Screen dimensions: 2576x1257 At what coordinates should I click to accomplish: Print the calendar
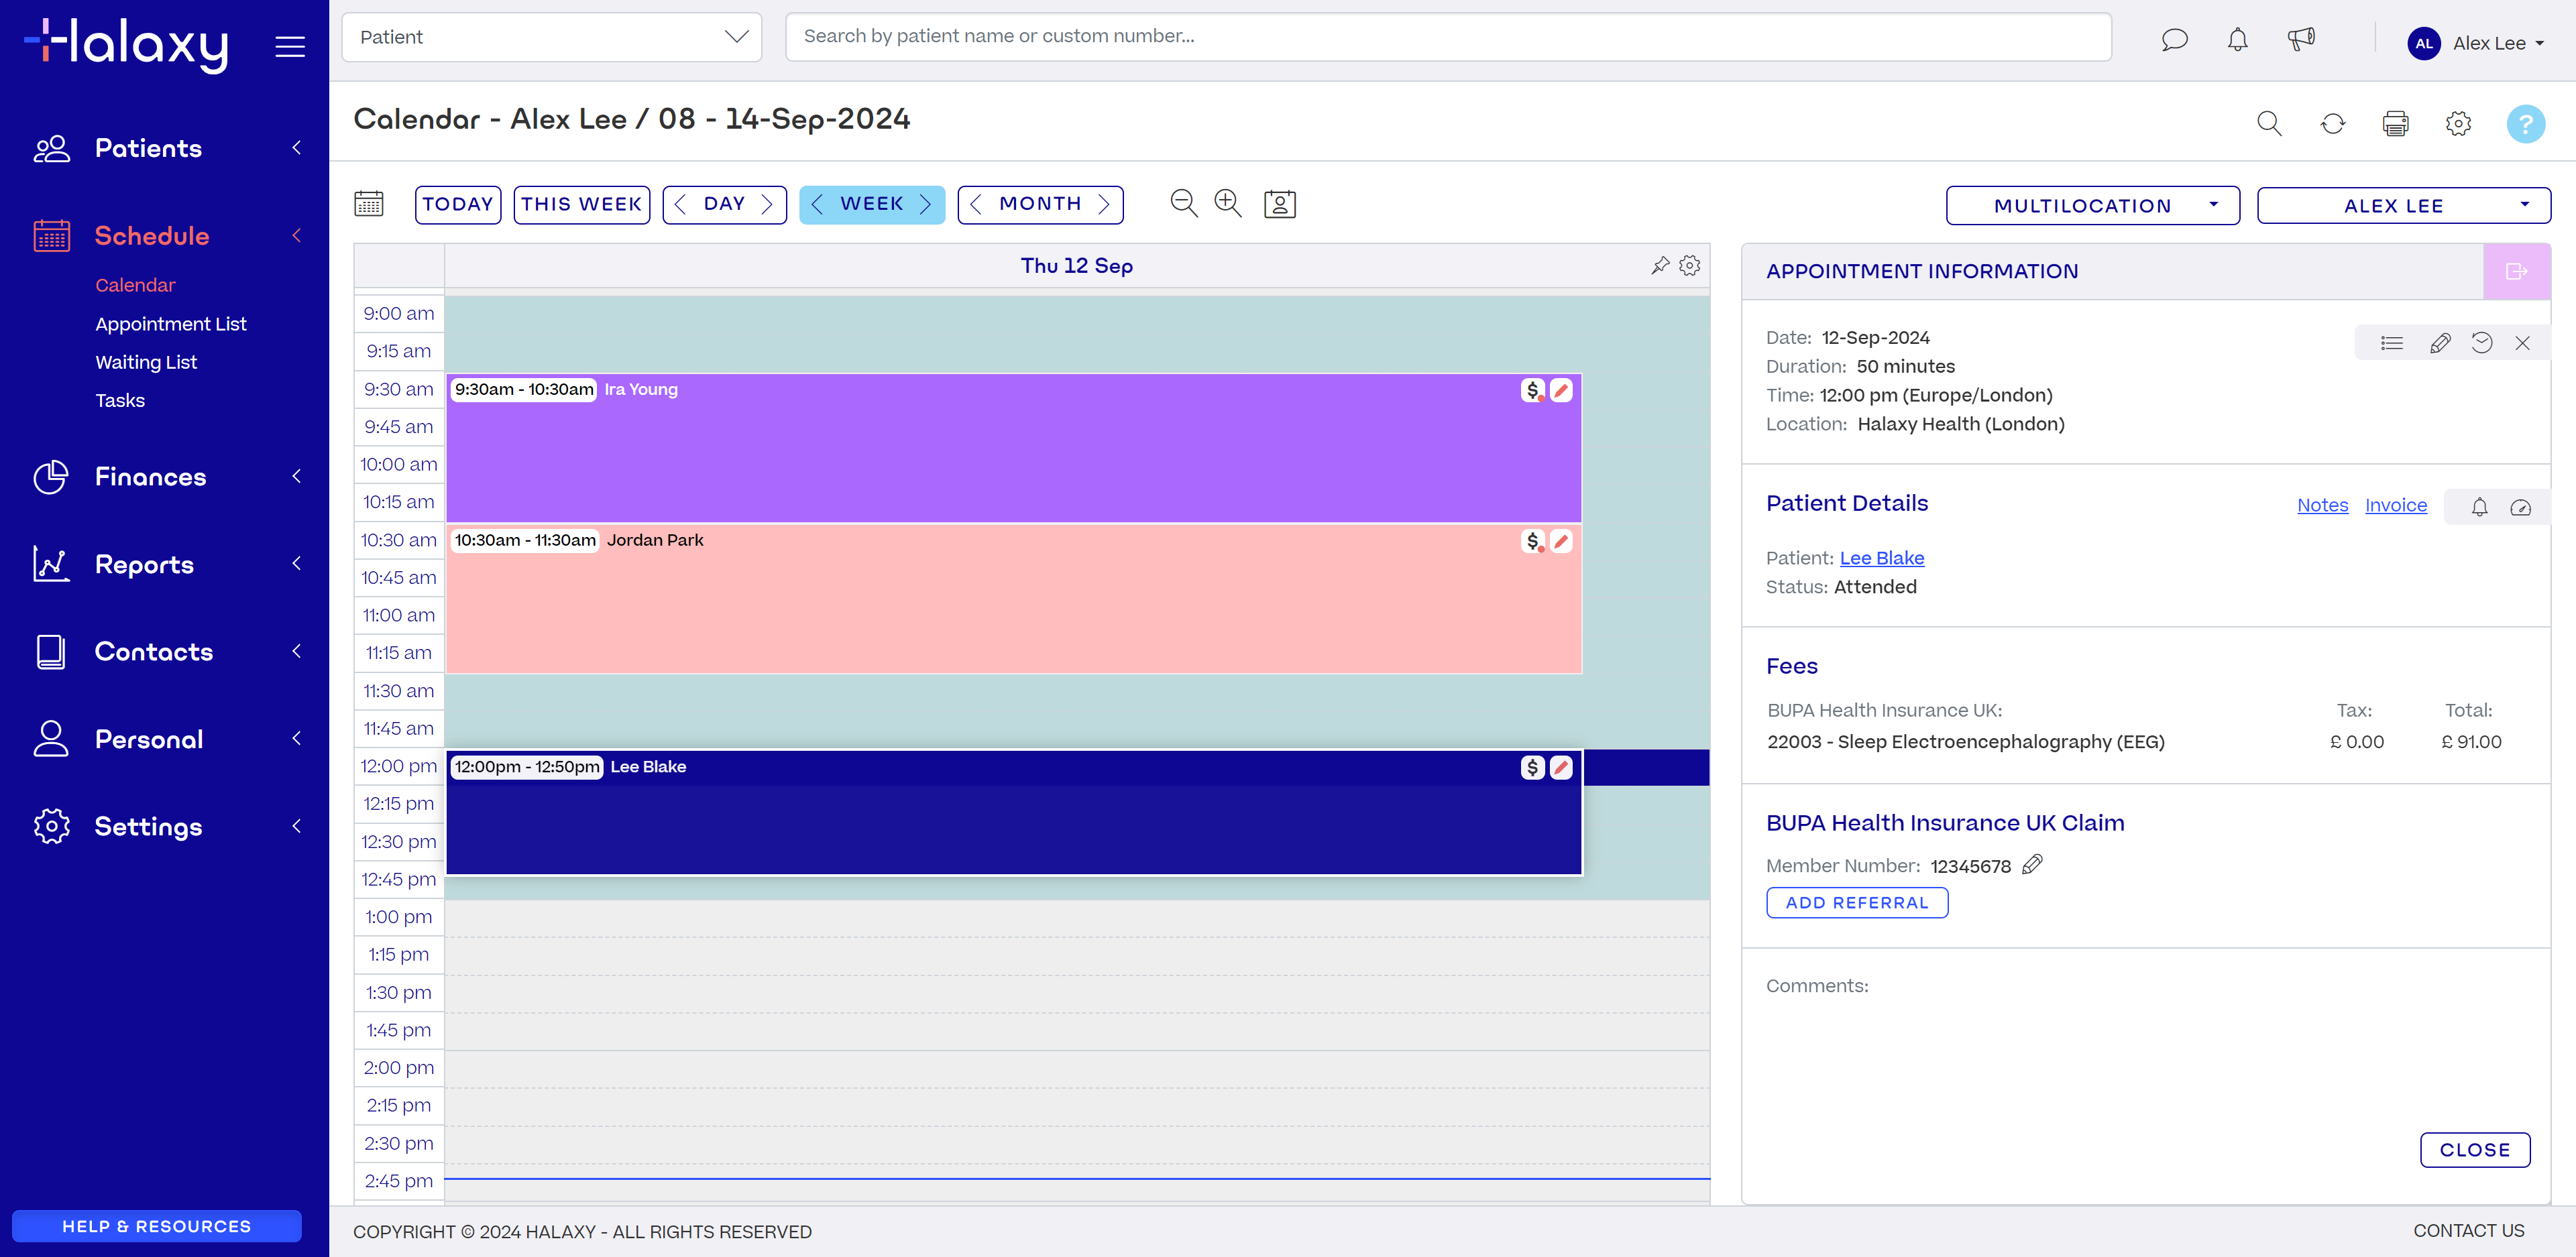tap(2395, 123)
